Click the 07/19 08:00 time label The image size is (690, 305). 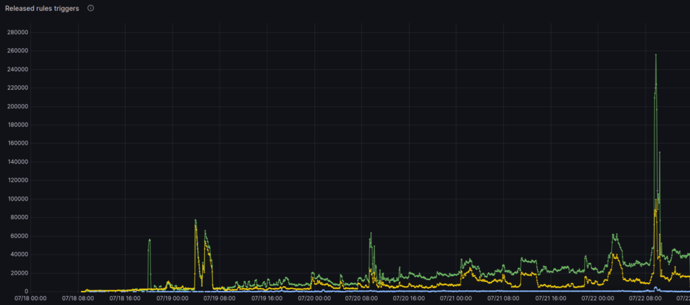point(220,298)
